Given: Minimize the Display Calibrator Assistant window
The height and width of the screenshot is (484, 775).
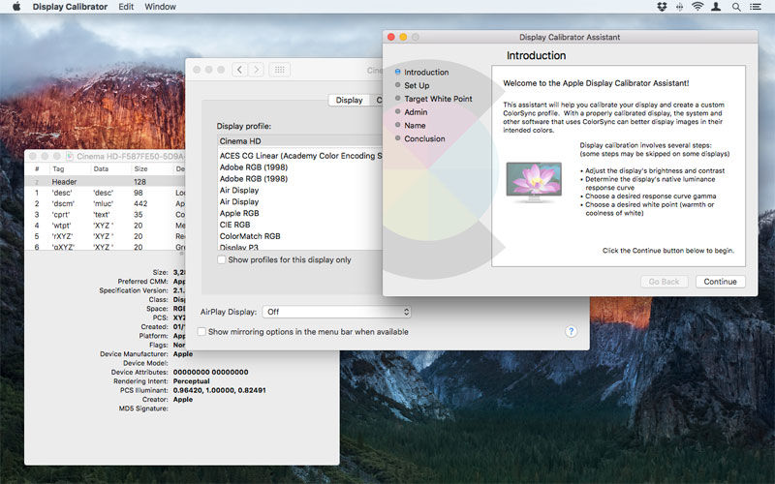Looking at the screenshot, I should pos(403,37).
